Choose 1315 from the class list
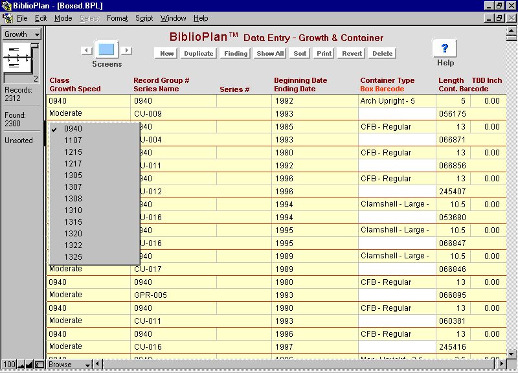 point(95,222)
